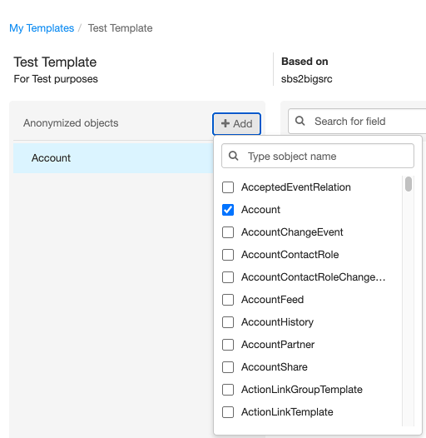Click the Based on heading
The width and height of the screenshot is (426, 438).
click(x=305, y=62)
